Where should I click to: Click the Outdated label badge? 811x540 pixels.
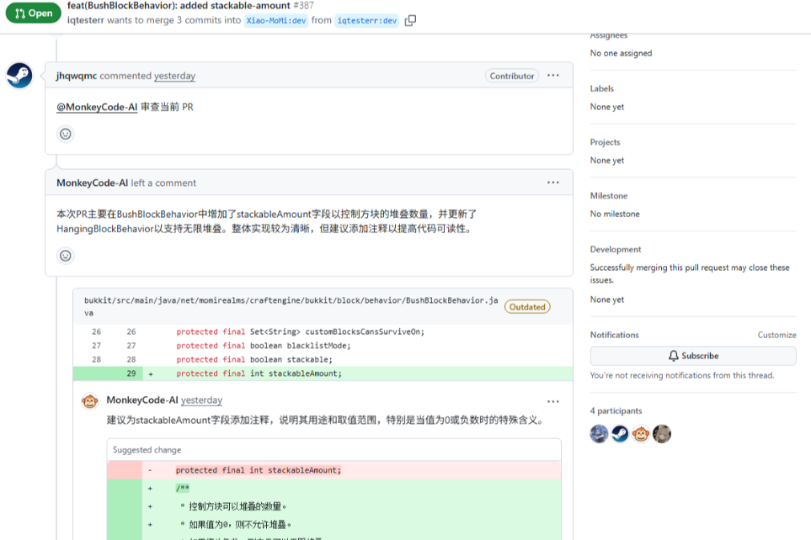point(527,307)
